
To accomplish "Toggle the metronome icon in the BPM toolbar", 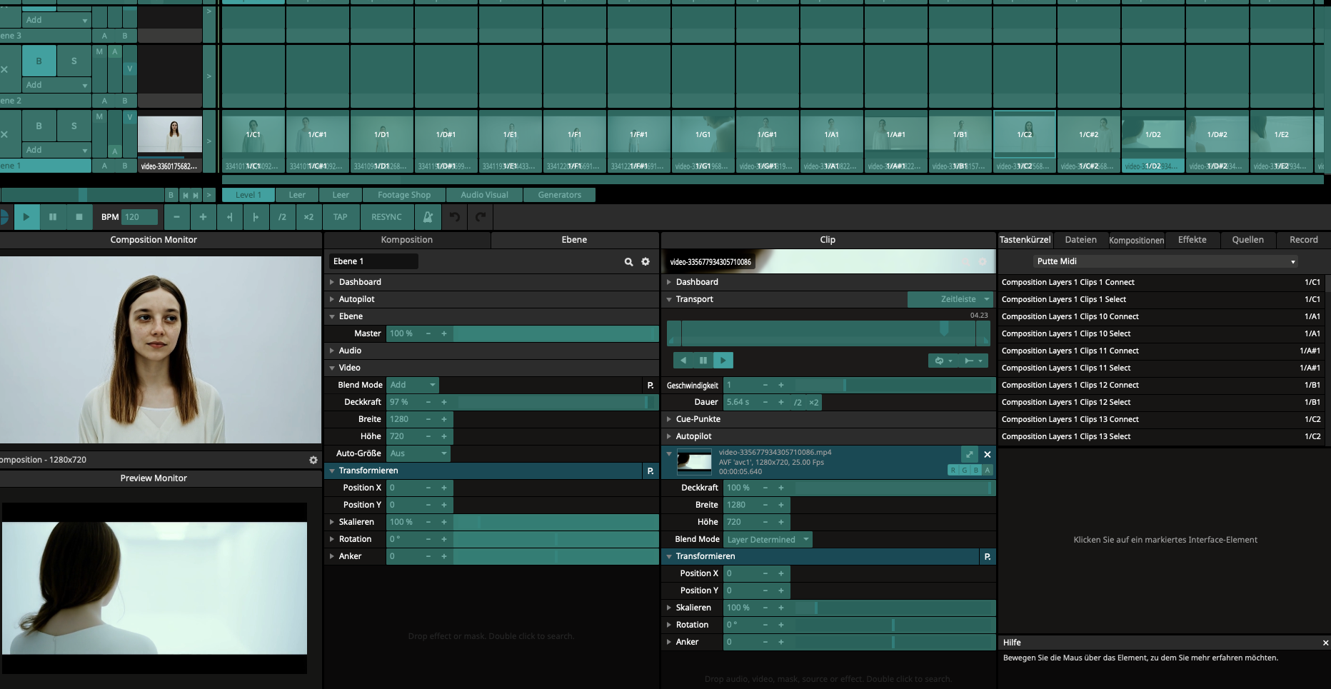I will click(x=428, y=217).
